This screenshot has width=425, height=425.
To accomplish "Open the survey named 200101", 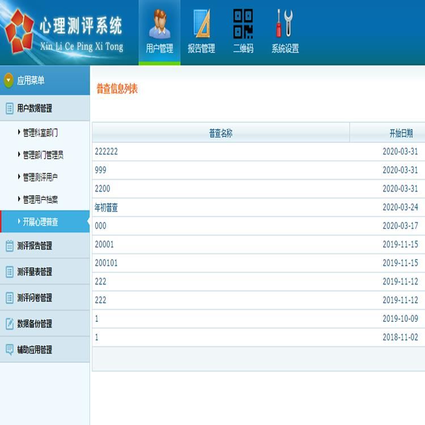I will (107, 263).
